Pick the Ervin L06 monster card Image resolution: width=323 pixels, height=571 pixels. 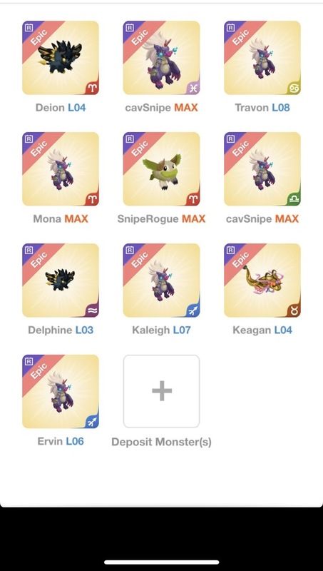(61, 391)
